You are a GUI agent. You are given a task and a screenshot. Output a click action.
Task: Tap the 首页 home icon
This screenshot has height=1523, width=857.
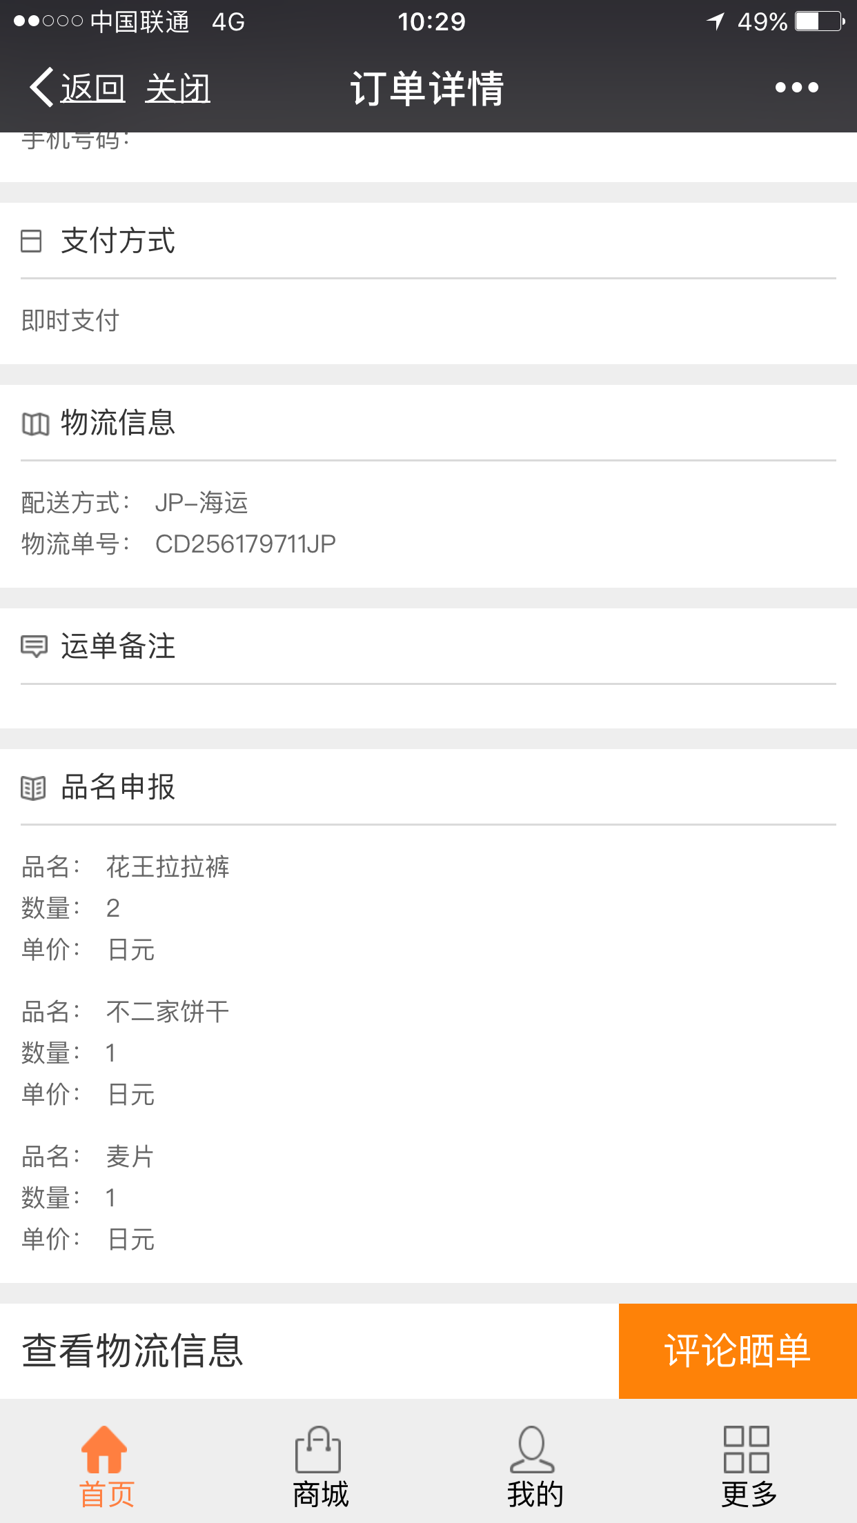point(104,1449)
